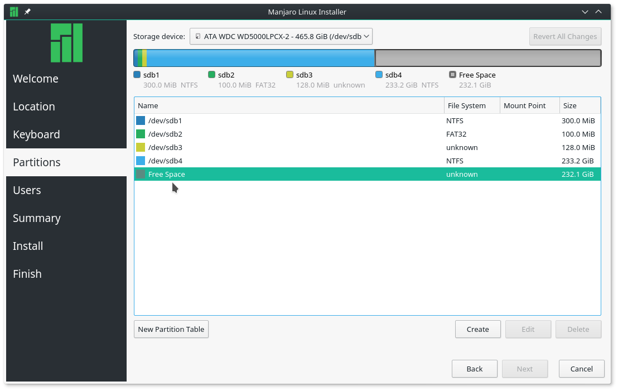618x391 pixels.
Task: Click the yellow sdb3 legend square
Action: pos(289,74)
